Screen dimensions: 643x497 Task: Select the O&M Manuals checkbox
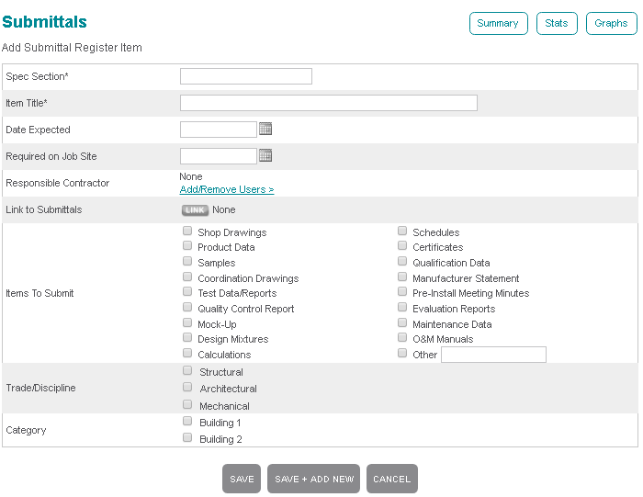click(x=402, y=338)
